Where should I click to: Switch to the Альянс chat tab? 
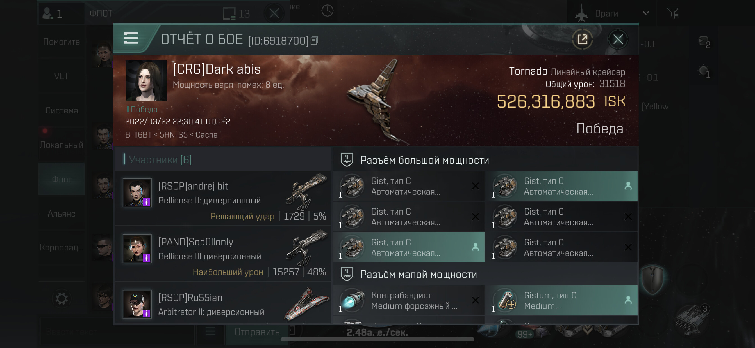[x=62, y=214]
